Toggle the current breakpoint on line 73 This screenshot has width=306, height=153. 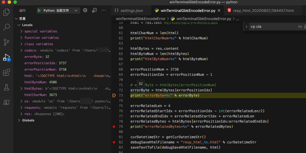[x=114, y=95]
